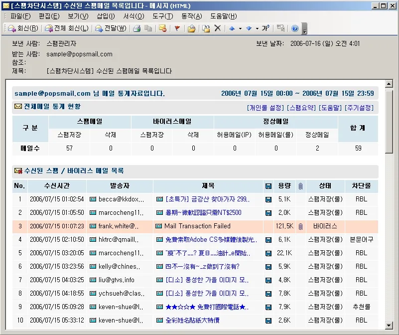This screenshot has height=335, width=399.
Task: Click the vertical scrollbar thumb
Action: coord(389,122)
